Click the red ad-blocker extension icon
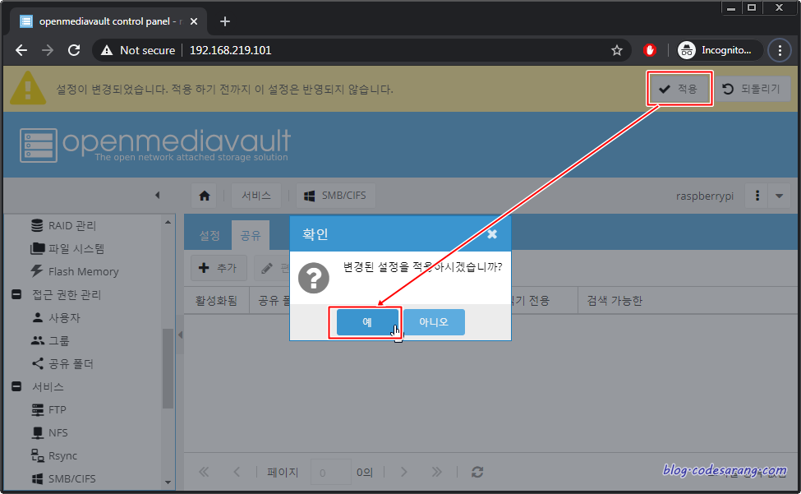 650,50
